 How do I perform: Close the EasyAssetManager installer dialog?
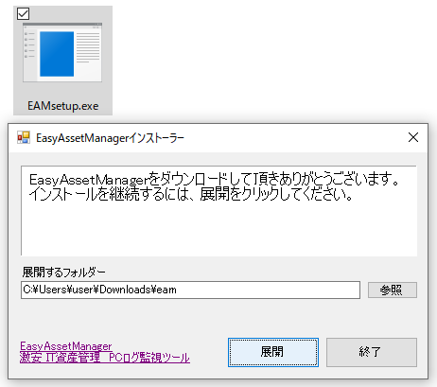pyautogui.click(x=413, y=137)
